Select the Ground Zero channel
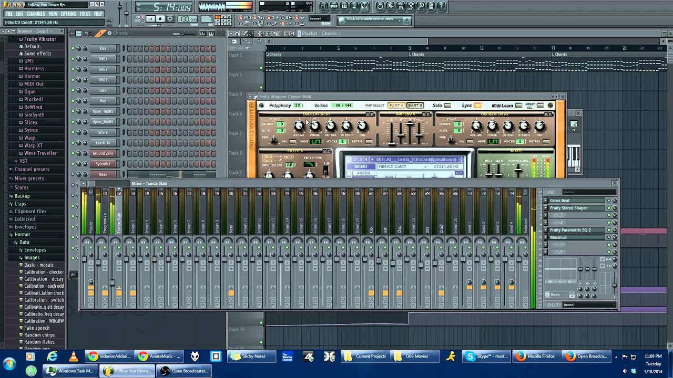This screenshot has height=378, width=673. pos(103,153)
